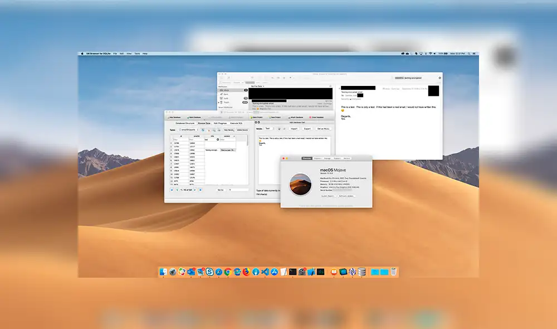Click the Set as NULL button
The image size is (557, 329).
tap(322, 129)
